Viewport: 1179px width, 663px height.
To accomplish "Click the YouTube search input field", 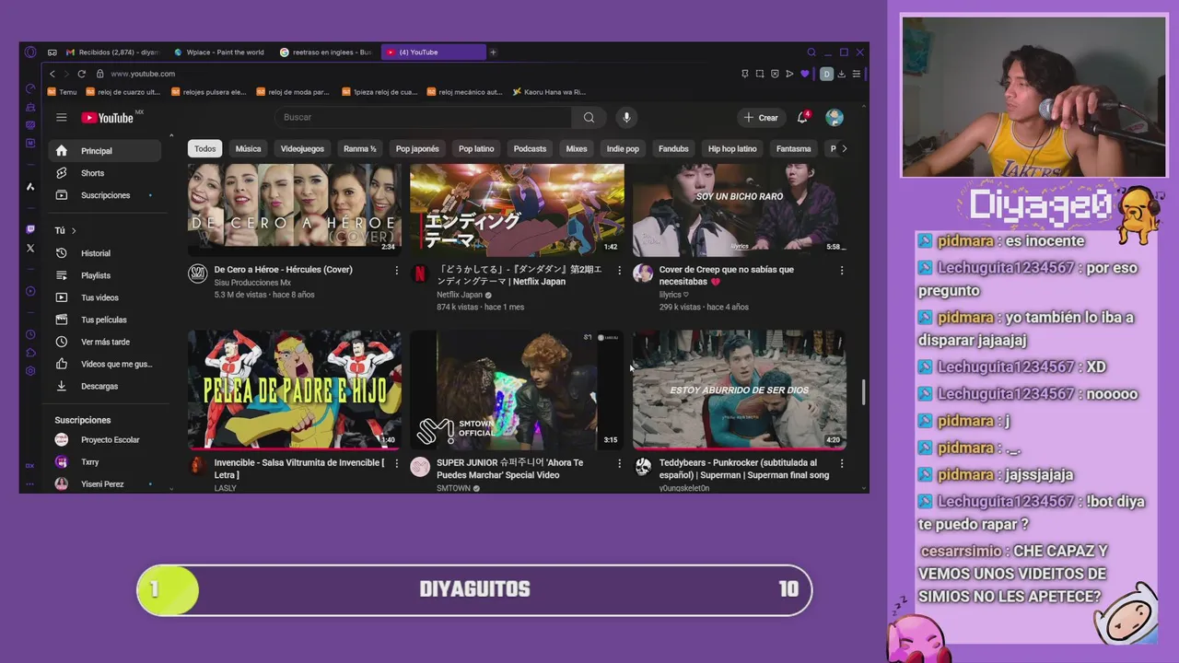I will pyautogui.click(x=424, y=117).
